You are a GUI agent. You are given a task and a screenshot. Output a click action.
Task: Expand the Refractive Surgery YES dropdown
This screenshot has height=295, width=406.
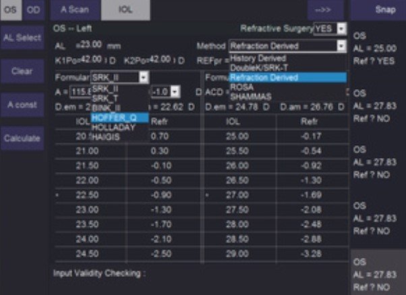pyautogui.click(x=341, y=29)
